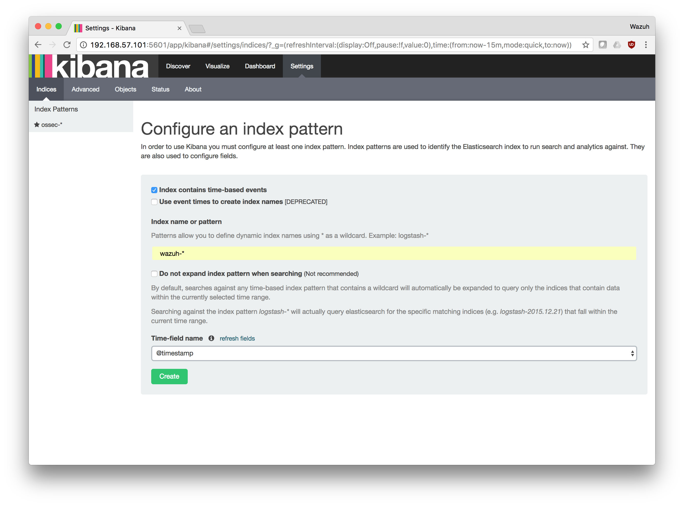Viewport: 684px width, 506px height.
Task: Click the Google Drive extension icon
Action: pos(617,45)
